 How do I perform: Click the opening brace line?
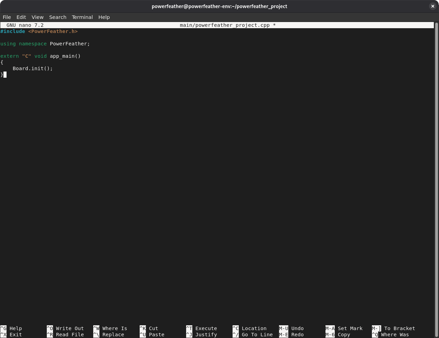[x=2, y=62]
